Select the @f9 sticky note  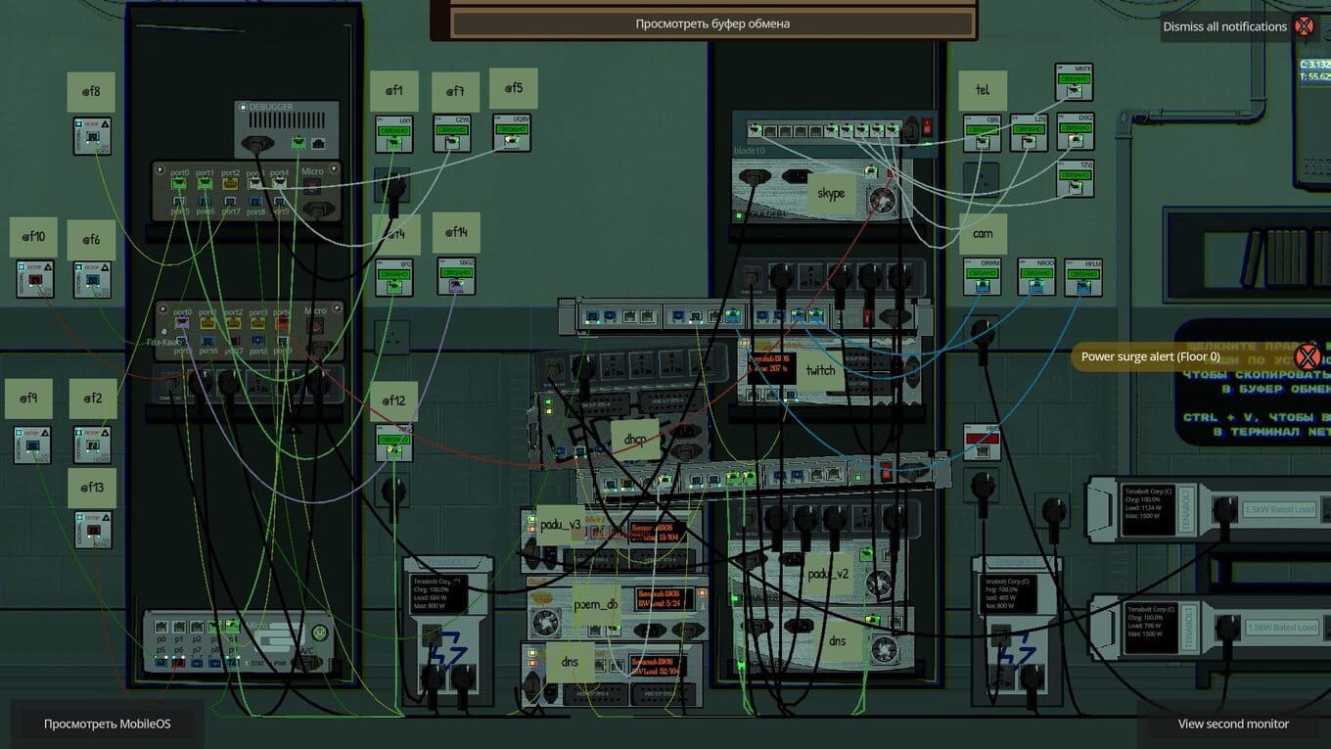pyautogui.click(x=28, y=398)
